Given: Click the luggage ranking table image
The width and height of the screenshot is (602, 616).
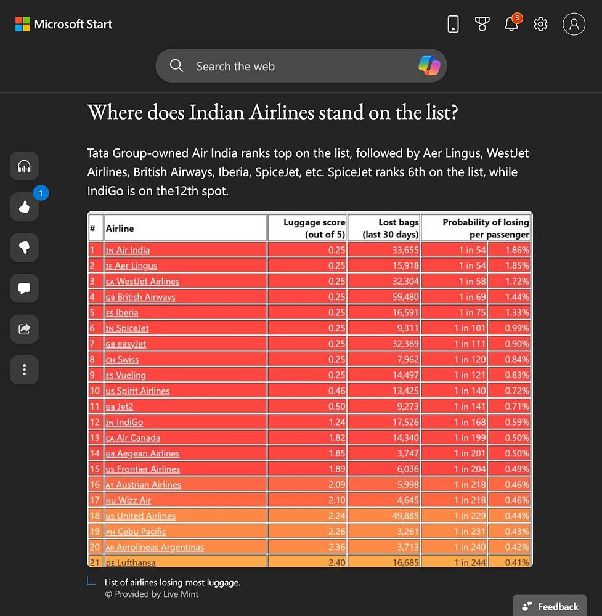Looking at the screenshot, I should coord(310,389).
